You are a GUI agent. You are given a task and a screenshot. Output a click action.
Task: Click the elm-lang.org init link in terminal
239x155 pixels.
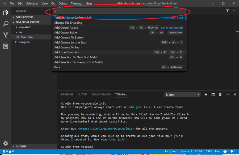coord(106,129)
